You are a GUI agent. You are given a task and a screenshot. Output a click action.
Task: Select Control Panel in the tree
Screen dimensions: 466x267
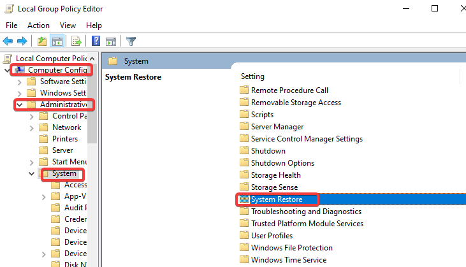click(x=69, y=116)
